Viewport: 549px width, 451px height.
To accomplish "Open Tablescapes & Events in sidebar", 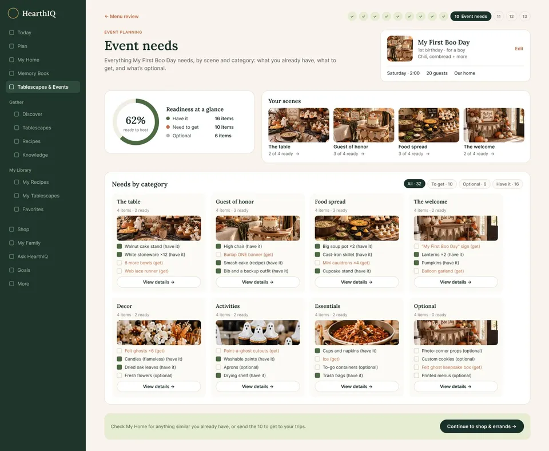I will 43,87.
